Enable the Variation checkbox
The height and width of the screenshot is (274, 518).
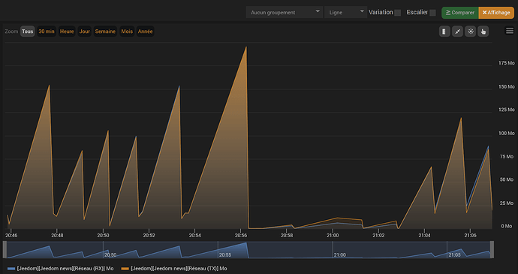point(398,13)
